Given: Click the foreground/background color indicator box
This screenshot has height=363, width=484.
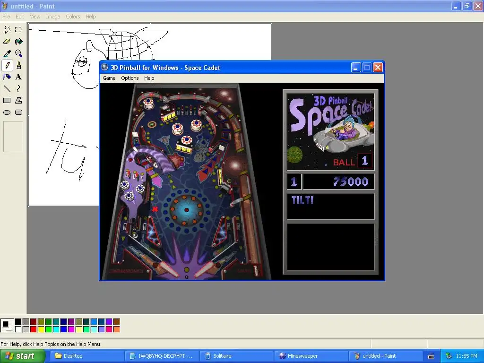Looking at the screenshot, I should [x=7, y=325].
